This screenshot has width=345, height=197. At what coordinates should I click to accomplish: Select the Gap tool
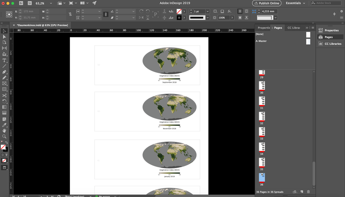click(x=4, y=48)
